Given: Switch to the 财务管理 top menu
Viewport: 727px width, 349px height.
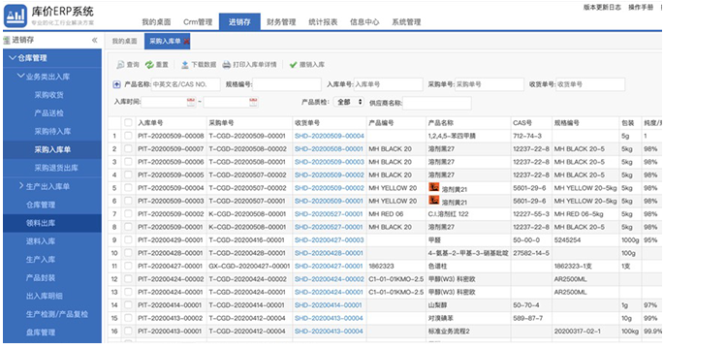Looking at the screenshot, I should click(281, 21).
